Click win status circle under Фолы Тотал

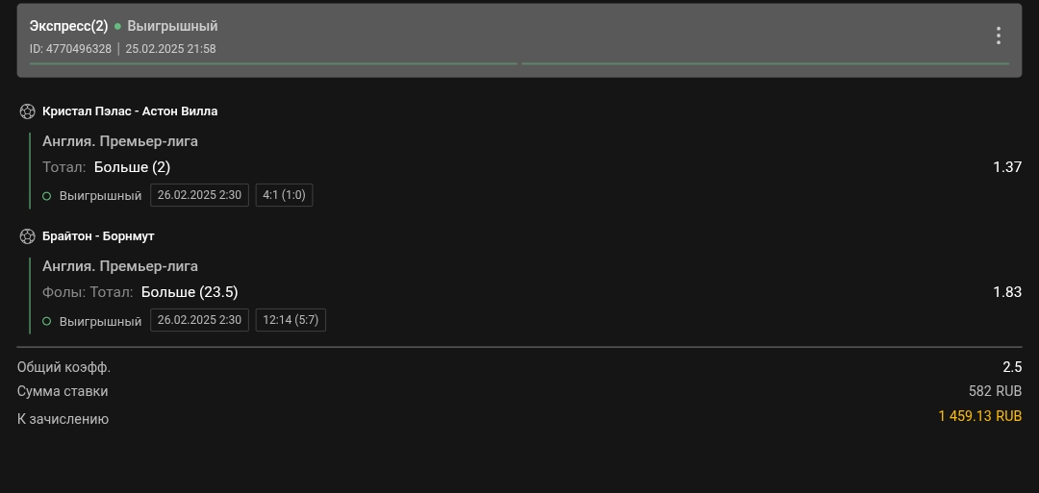point(47,321)
